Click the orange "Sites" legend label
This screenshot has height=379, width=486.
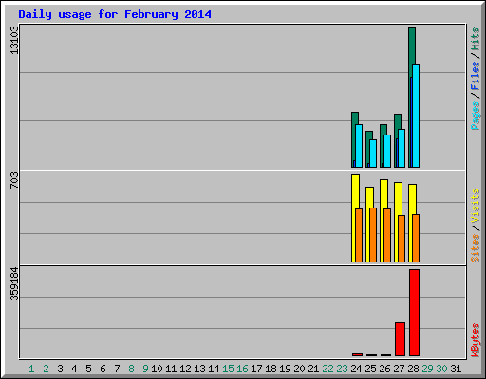coord(475,248)
